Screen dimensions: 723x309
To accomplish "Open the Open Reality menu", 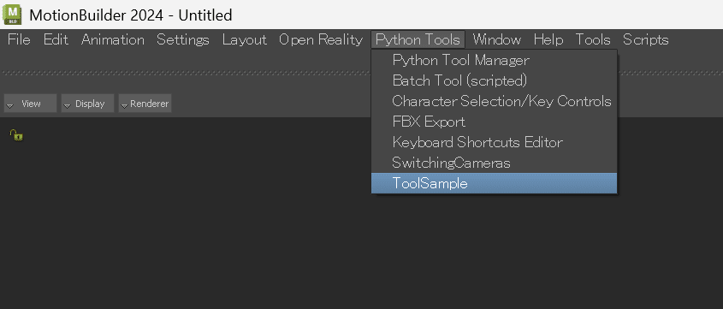I will [x=321, y=39].
